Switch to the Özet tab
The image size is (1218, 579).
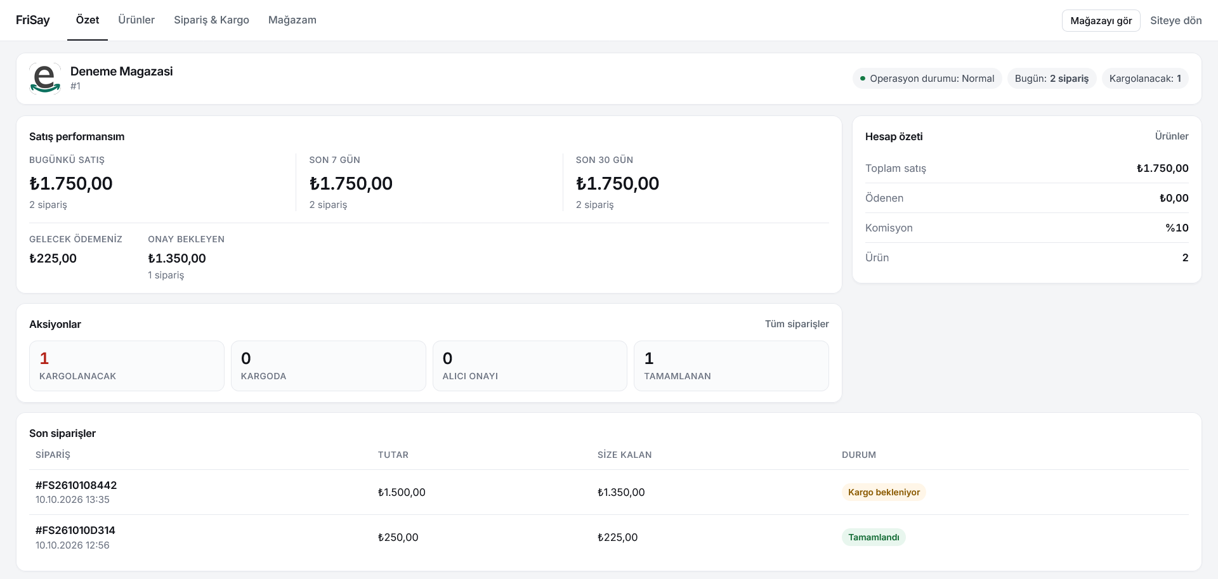[88, 20]
